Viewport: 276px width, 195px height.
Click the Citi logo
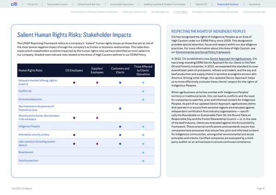coord(20,5)
